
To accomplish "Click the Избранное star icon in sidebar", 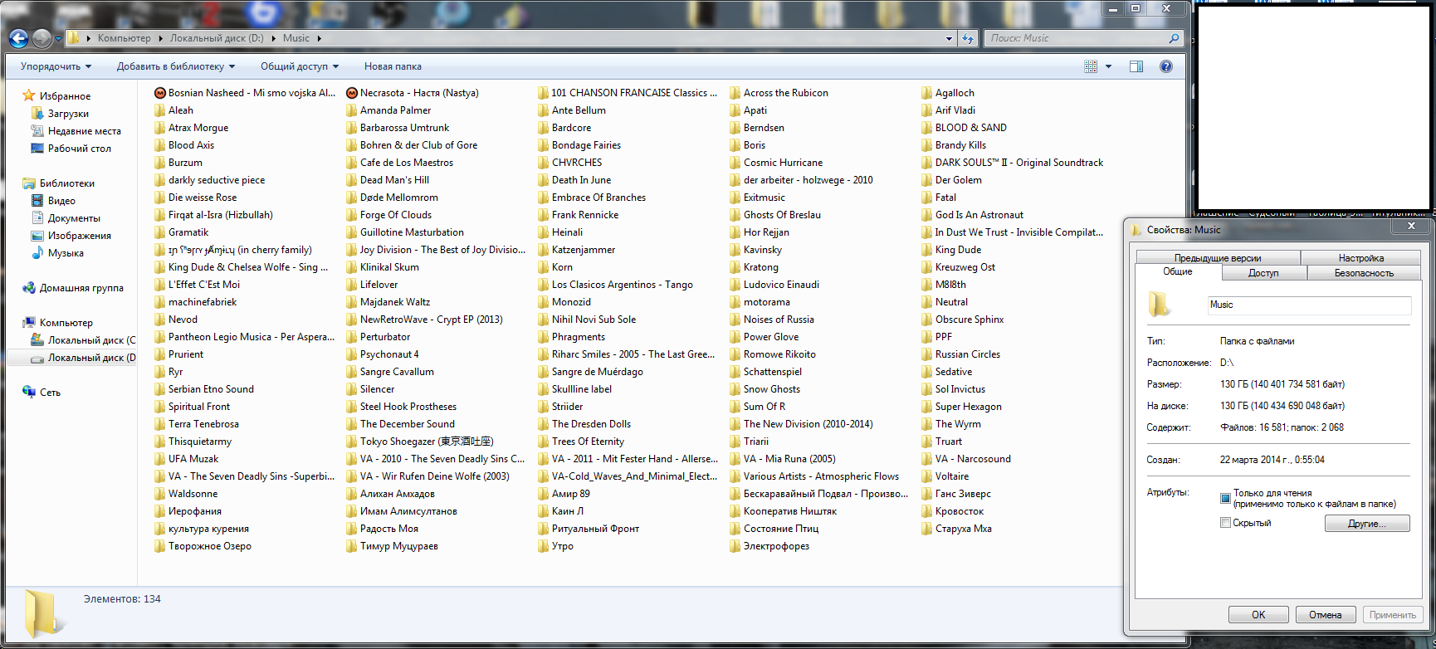I will [x=29, y=95].
